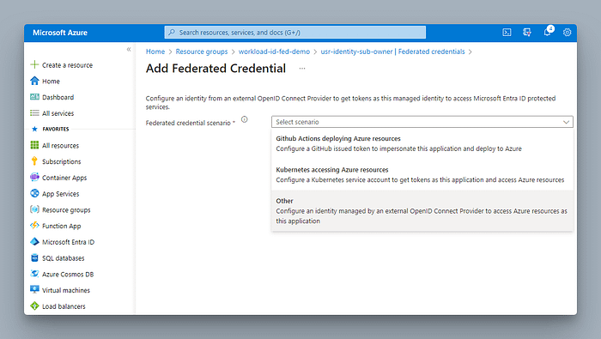The image size is (601, 339).
Task: Choose the Other scenario option
Action: coord(422,210)
